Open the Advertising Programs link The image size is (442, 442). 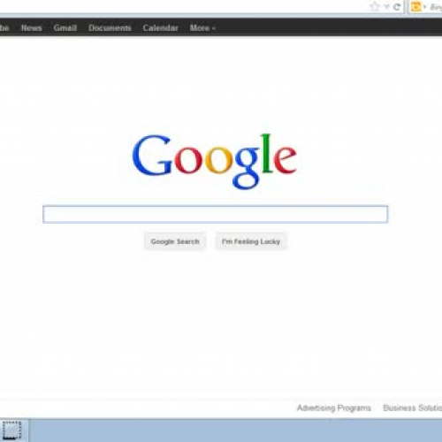click(x=334, y=408)
